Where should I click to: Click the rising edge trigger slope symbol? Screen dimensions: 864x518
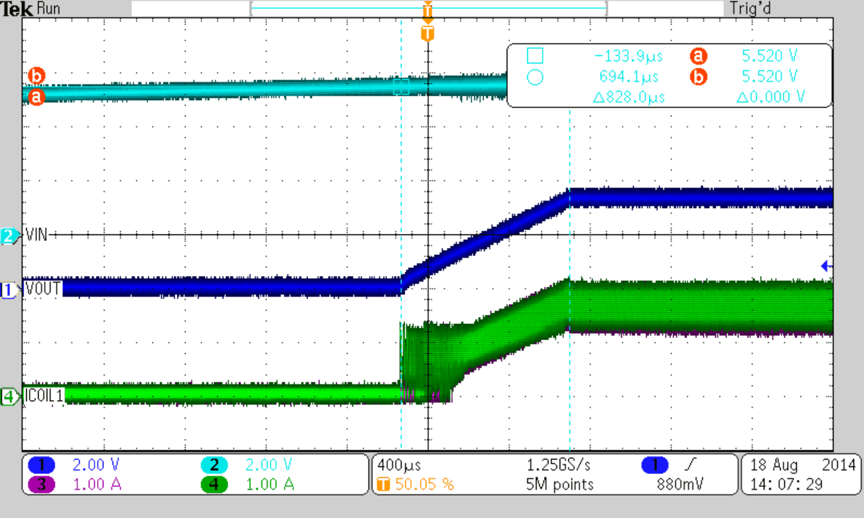pyautogui.click(x=689, y=465)
